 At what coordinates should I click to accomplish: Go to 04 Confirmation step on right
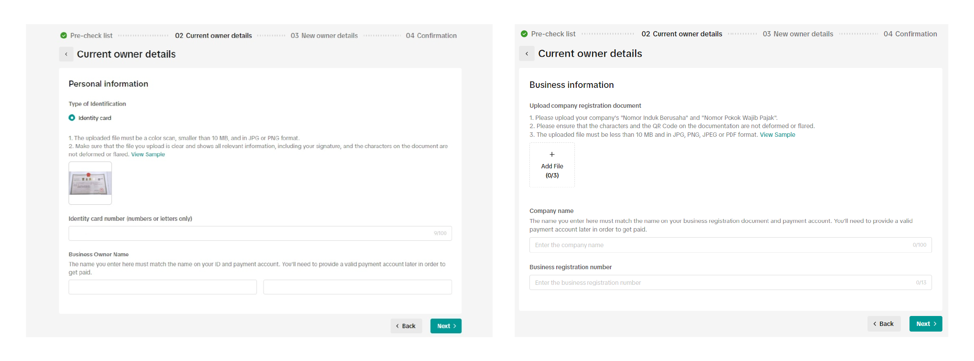pos(910,34)
